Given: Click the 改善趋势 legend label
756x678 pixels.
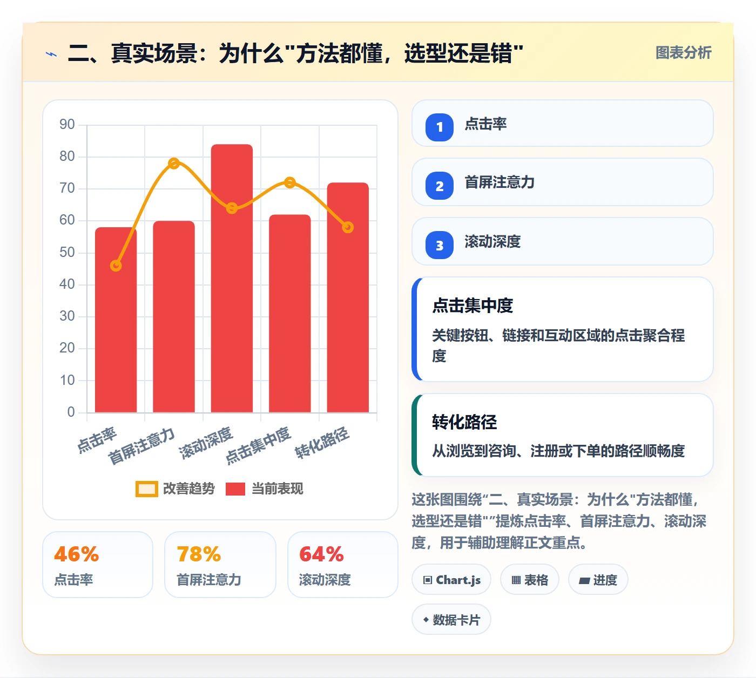Looking at the screenshot, I should (189, 489).
